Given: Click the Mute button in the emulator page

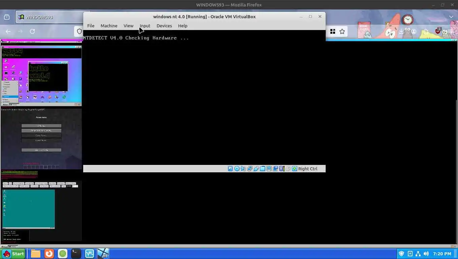Looking at the screenshot, I should pos(63,186).
